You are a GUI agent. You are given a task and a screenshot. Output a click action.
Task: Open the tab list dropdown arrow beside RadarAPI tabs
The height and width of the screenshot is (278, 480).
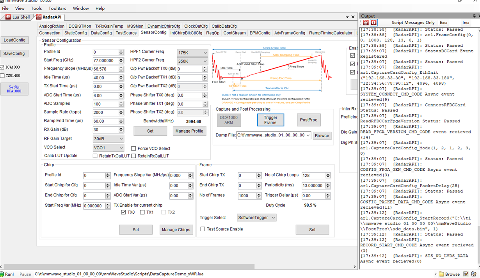point(347,17)
